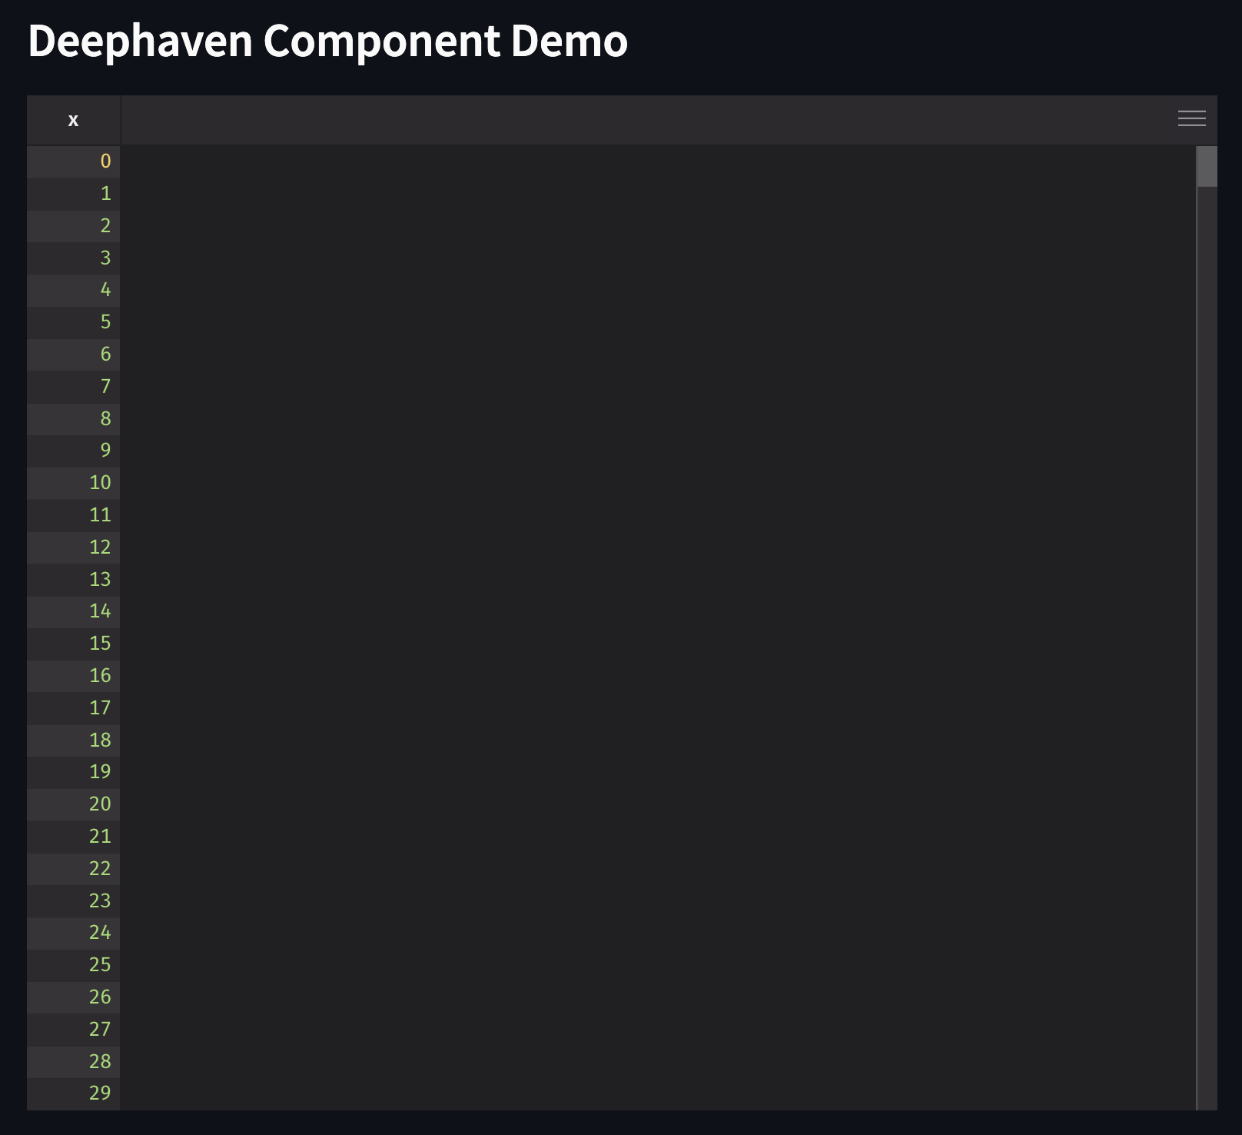Image resolution: width=1242 pixels, height=1135 pixels.
Task: Select the cell with value 5
Action: tap(74, 322)
